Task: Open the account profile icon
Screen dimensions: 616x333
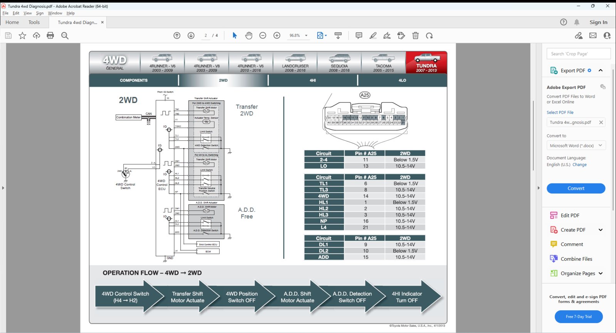Action: 608,36
